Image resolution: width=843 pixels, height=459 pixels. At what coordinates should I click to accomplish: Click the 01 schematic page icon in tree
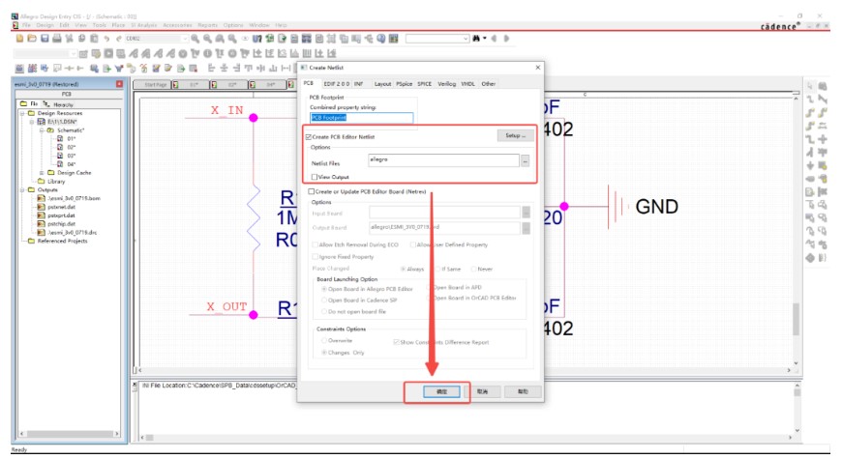pos(60,138)
